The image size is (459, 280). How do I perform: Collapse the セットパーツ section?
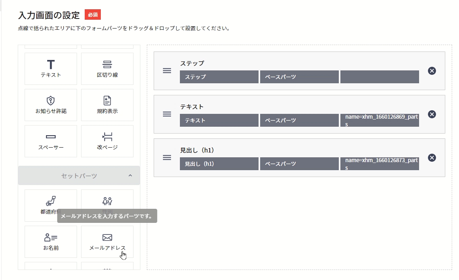pyautogui.click(x=129, y=175)
